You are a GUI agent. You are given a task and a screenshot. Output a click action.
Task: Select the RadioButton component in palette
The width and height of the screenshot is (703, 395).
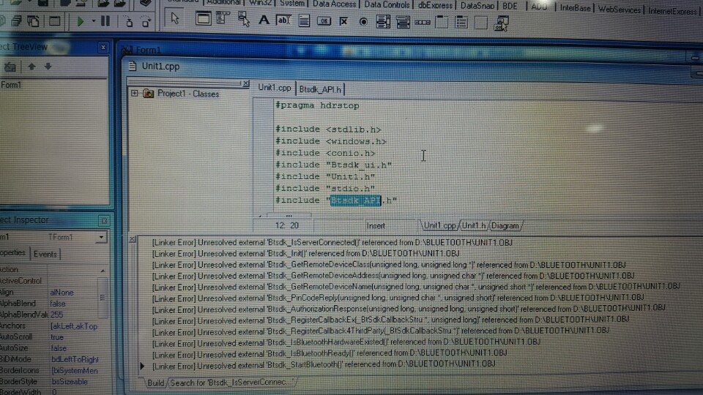363,21
